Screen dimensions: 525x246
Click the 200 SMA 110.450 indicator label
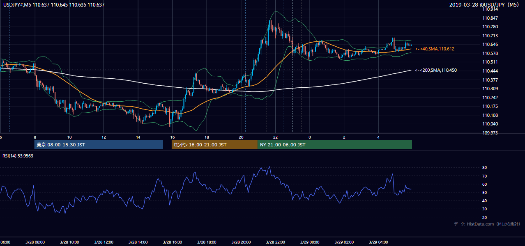pos(436,70)
